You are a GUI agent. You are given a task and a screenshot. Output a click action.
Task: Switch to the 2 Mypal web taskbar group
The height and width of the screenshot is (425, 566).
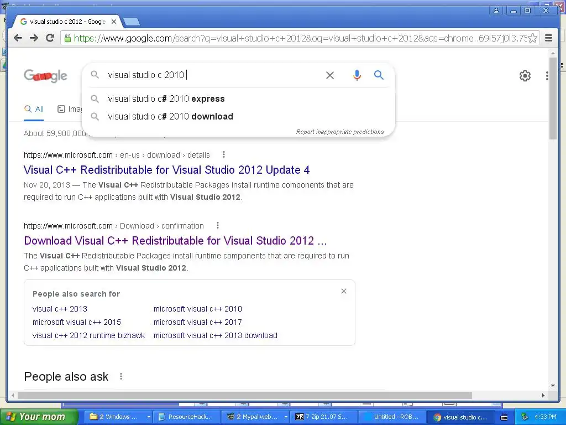(253, 417)
